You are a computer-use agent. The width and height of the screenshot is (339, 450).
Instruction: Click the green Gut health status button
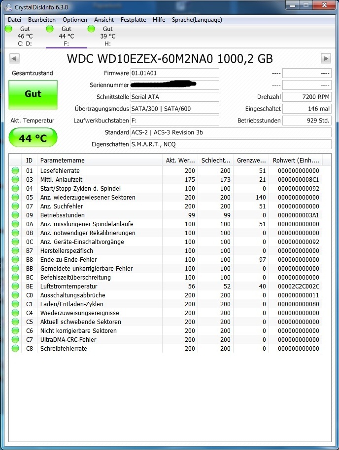coord(33,95)
